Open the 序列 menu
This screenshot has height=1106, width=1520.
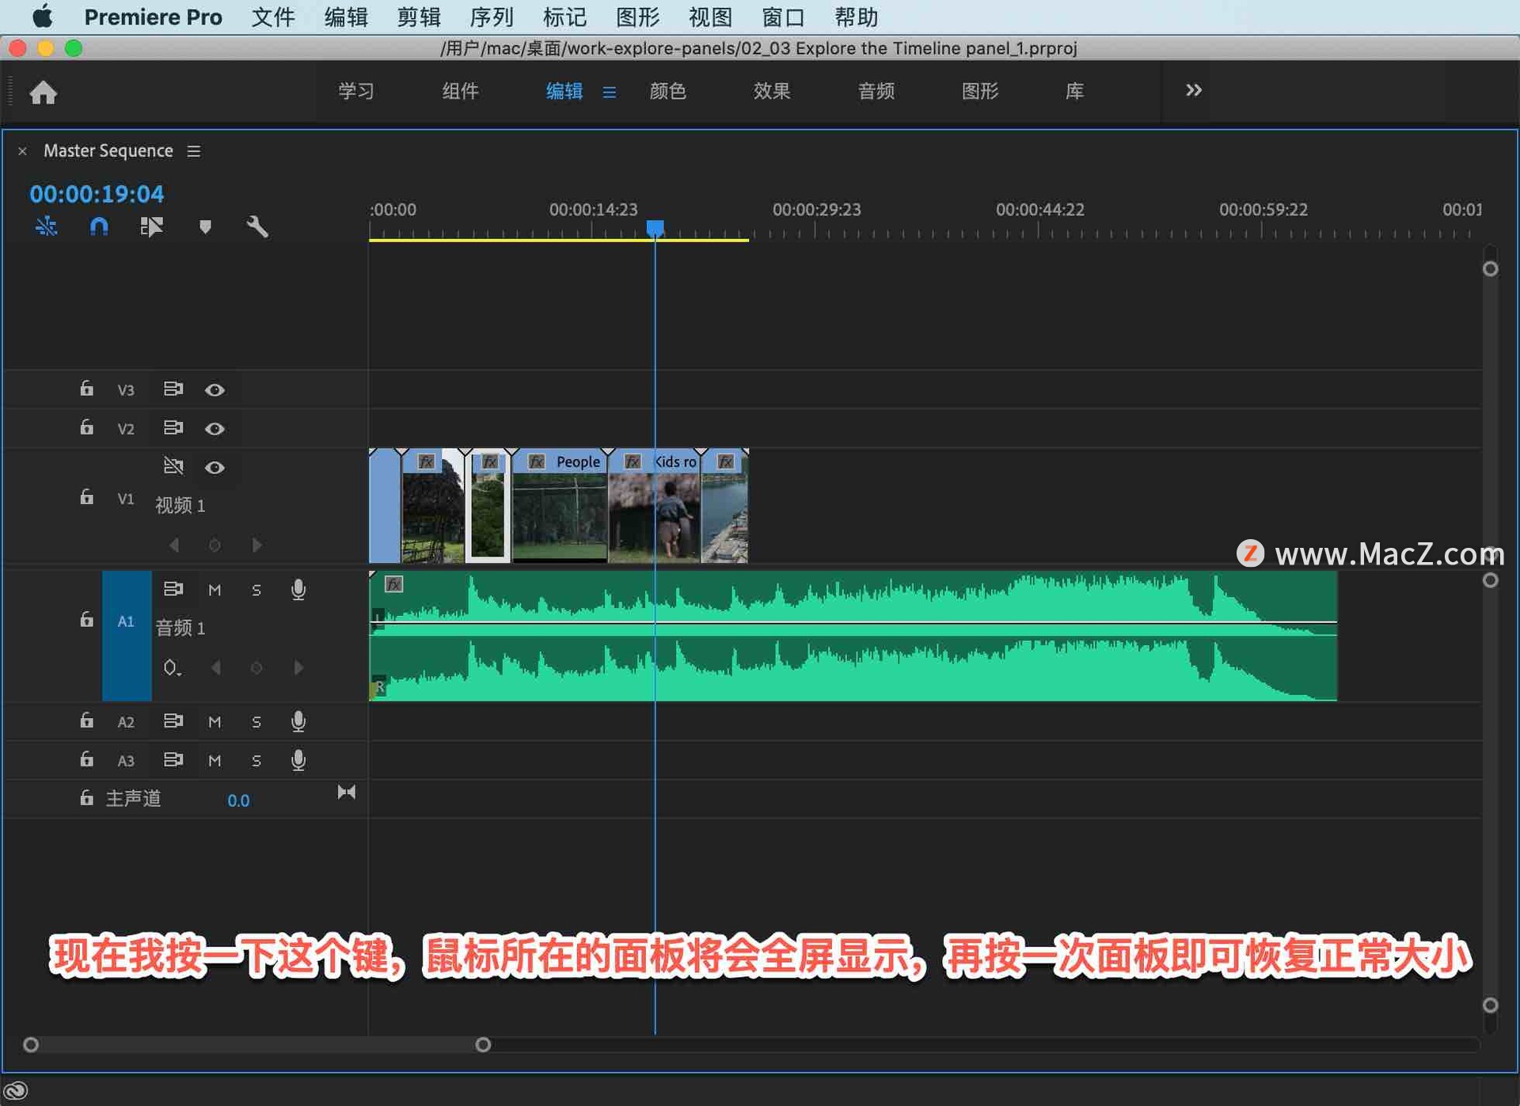point(492,17)
